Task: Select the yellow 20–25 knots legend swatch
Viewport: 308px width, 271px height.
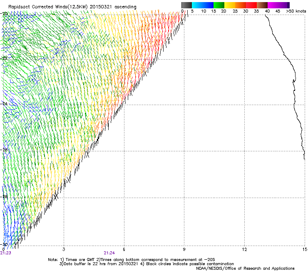Action: point(230,5)
